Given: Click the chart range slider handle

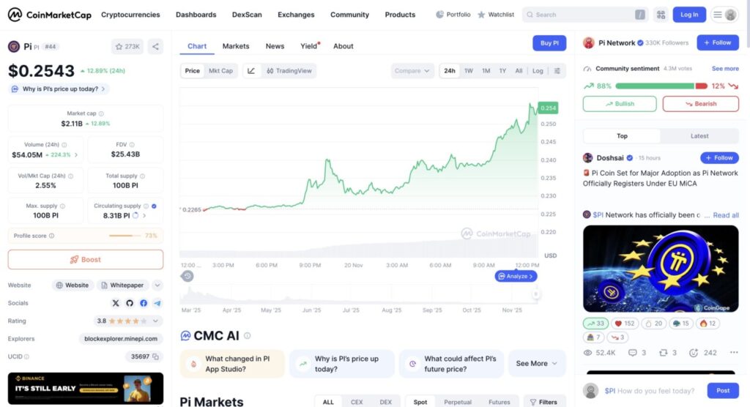Looking at the screenshot, I should 535,294.
